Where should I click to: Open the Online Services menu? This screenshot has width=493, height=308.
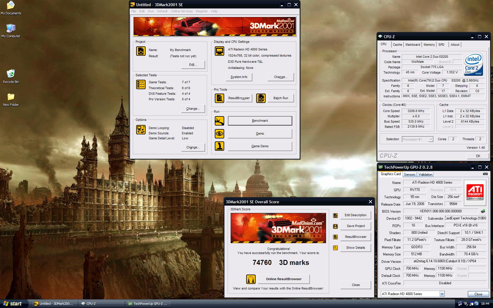pos(182,11)
